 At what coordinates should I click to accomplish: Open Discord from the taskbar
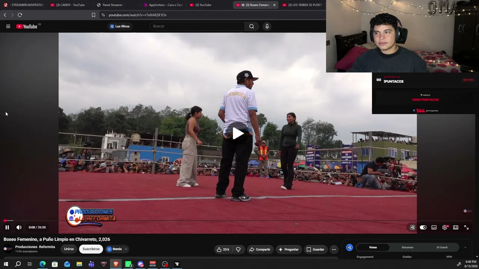click(140, 264)
